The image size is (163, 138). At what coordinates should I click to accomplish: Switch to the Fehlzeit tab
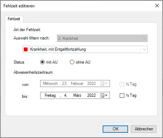(x=14, y=19)
